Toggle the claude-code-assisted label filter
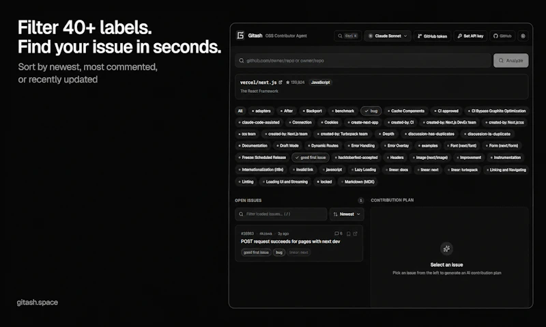546x327 pixels. coord(259,123)
